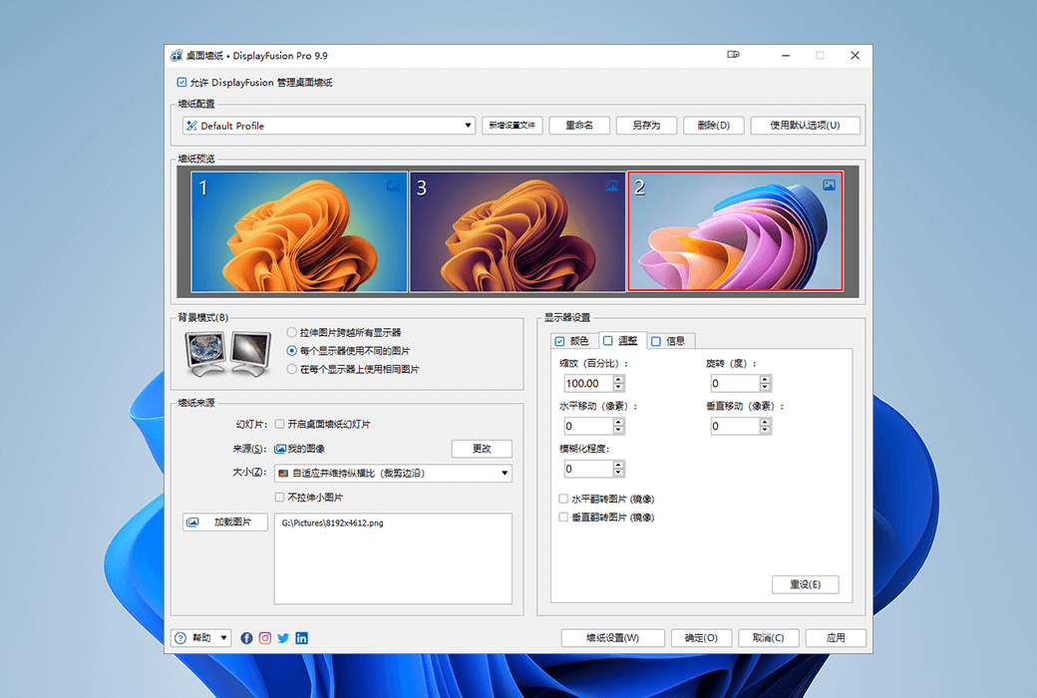
Task: Select 拉伸图片跨越所有显示器 radio option
Action: coord(291,332)
